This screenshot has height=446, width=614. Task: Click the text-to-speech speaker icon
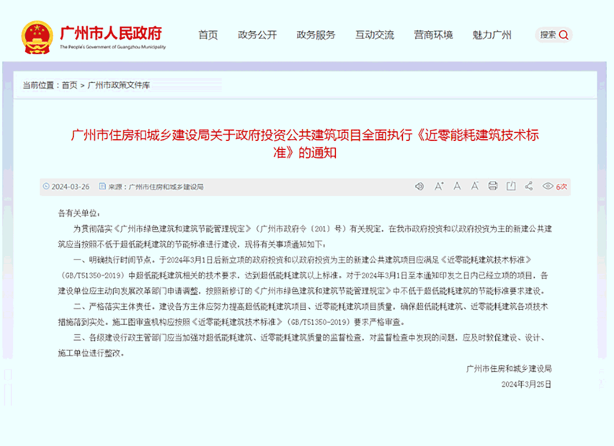(419, 186)
